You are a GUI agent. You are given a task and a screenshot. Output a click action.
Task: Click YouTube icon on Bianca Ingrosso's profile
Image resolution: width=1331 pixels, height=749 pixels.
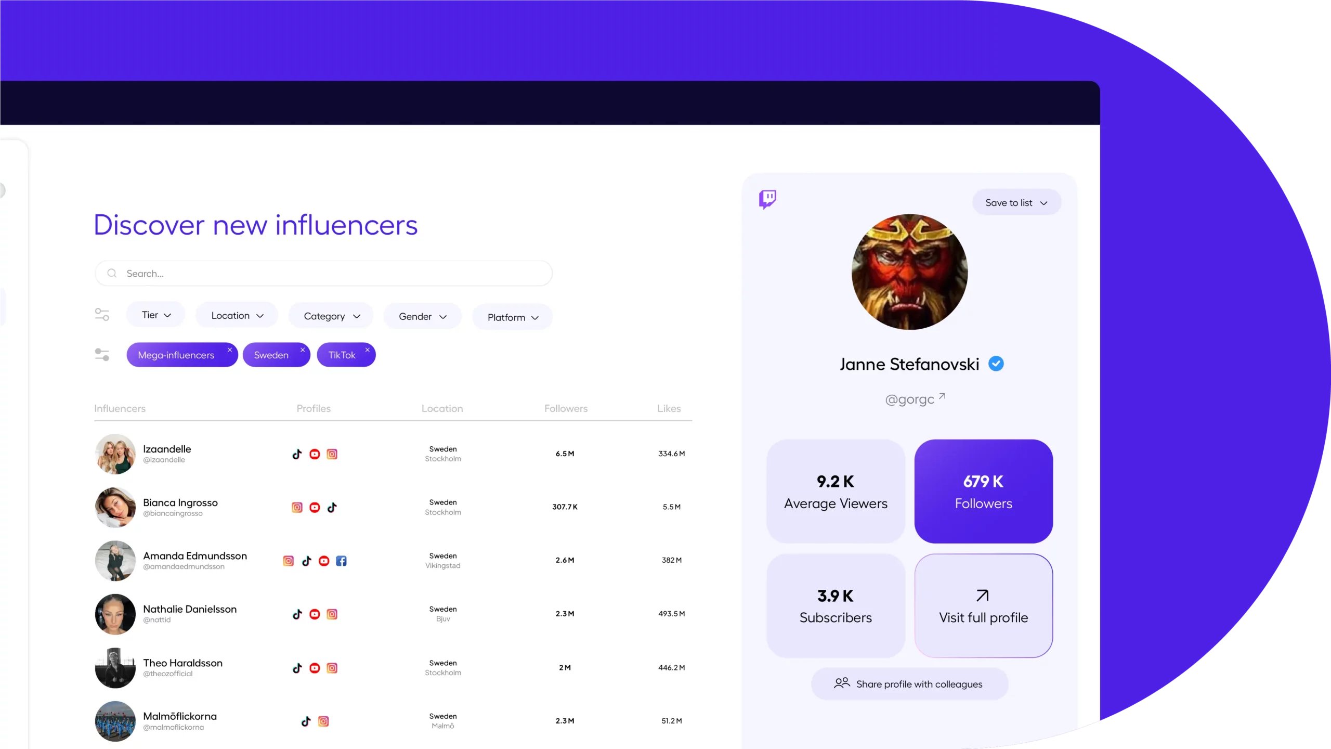tap(315, 507)
